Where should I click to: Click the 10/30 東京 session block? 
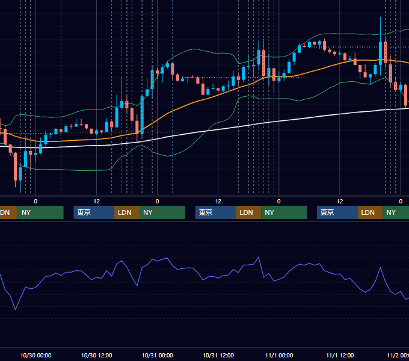(x=94, y=212)
